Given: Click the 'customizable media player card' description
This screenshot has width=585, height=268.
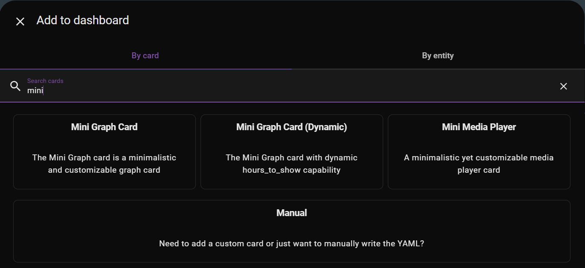Looking at the screenshot, I should (x=479, y=164).
